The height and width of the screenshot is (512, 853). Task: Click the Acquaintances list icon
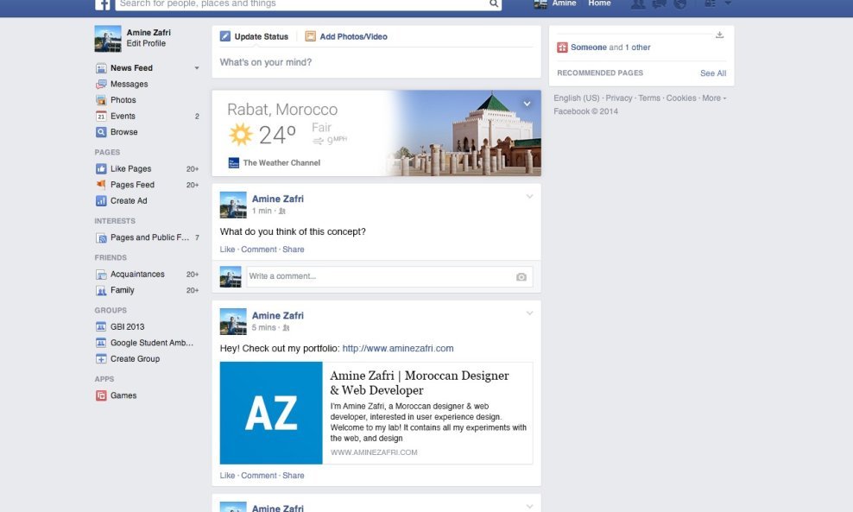point(101,275)
